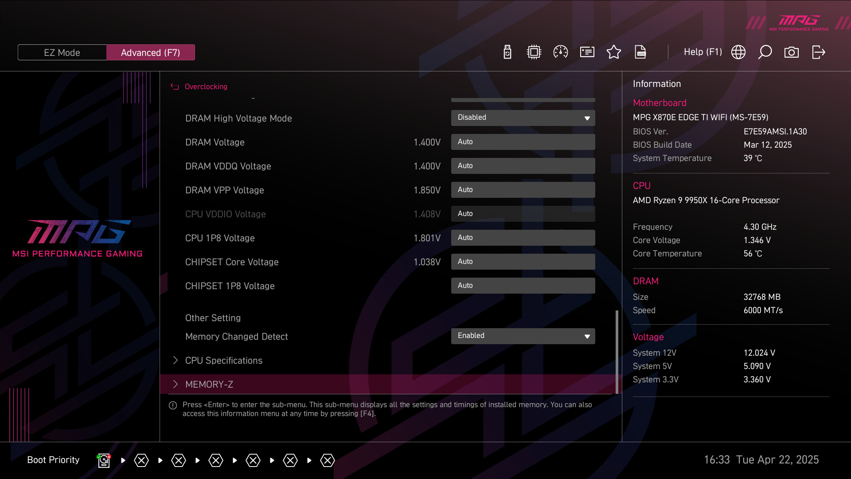Open Memory Changed Detect dropdown
Viewport: 851px width, 479px height.
click(x=523, y=336)
